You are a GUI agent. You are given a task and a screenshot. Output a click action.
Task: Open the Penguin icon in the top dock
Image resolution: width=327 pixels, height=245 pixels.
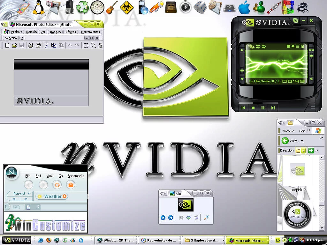tap(39, 7)
